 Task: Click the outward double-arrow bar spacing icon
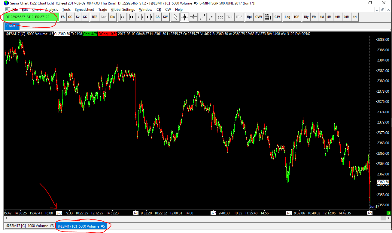coord(123,17)
